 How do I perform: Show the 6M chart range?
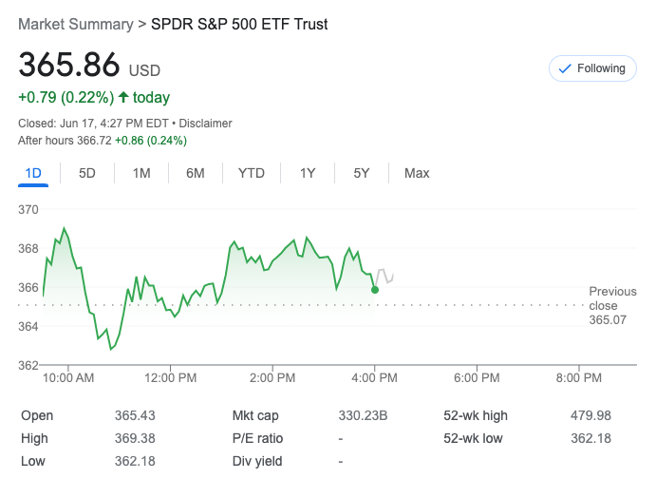196,173
